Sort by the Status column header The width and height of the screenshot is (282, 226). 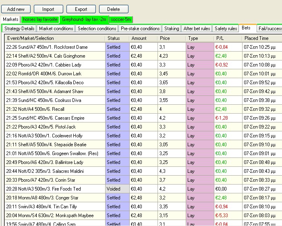[x=117, y=38]
